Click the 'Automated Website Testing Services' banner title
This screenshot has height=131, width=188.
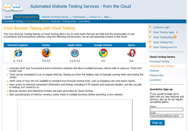[x=81, y=6]
